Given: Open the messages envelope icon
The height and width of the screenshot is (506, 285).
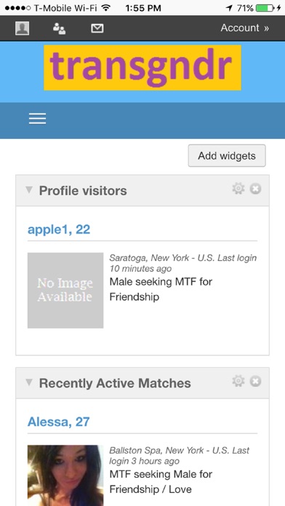Looking at the screenshot, I should 97,28.
